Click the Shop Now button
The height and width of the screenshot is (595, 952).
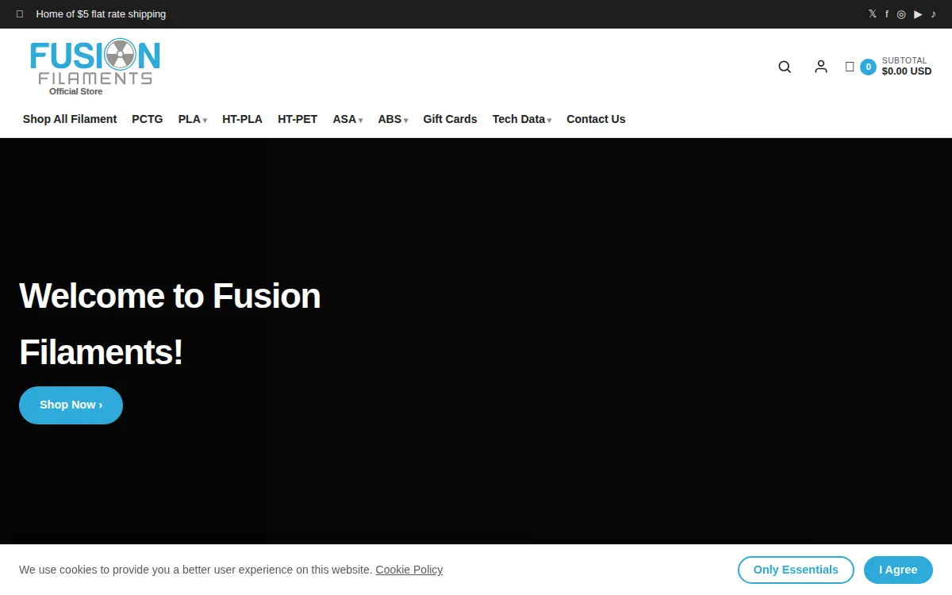pyautogui.click(x=71, y=405)
